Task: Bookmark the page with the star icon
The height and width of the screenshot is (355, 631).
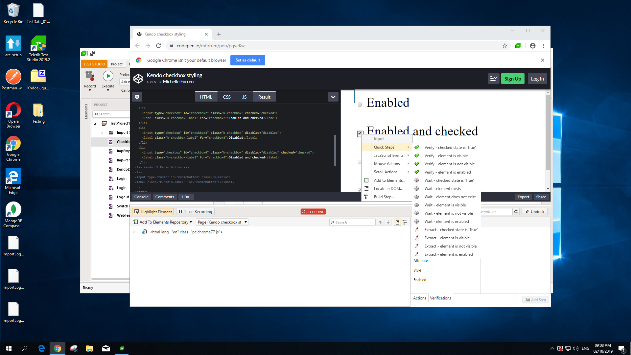Action: coord(505,46)
